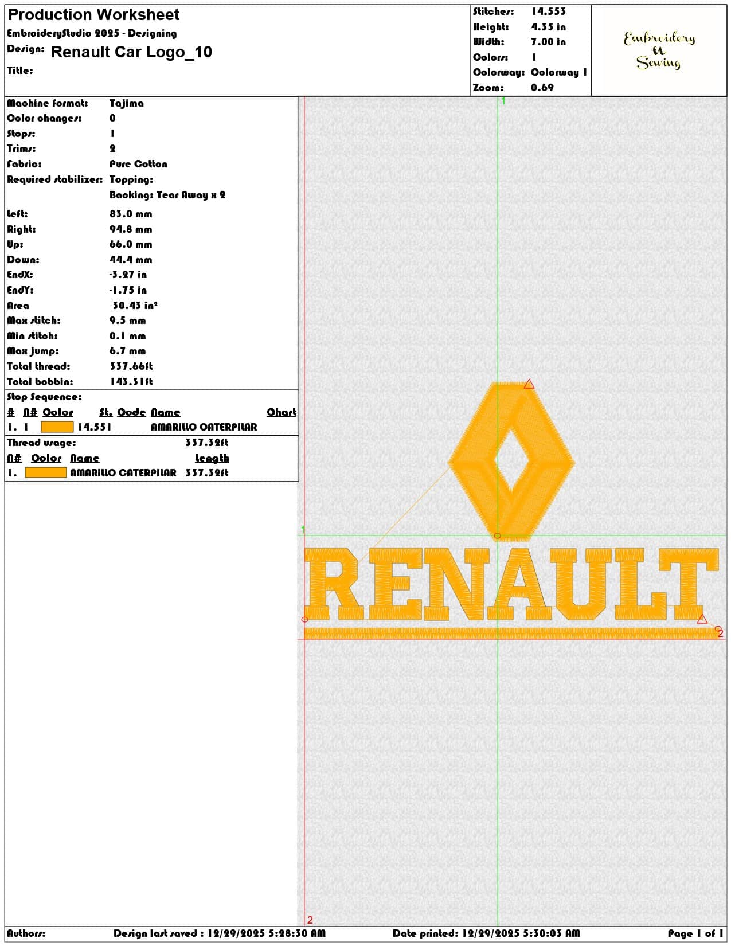
Task: Click the Total thread value 337.66ft
Action: coord(131,366)
